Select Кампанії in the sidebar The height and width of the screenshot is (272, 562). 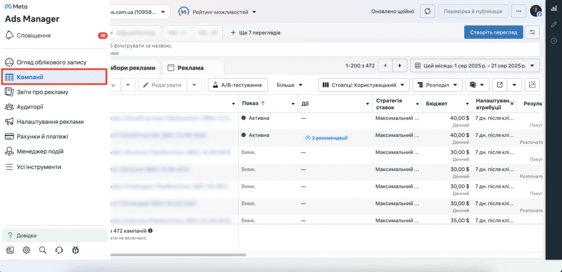[54, 77]
